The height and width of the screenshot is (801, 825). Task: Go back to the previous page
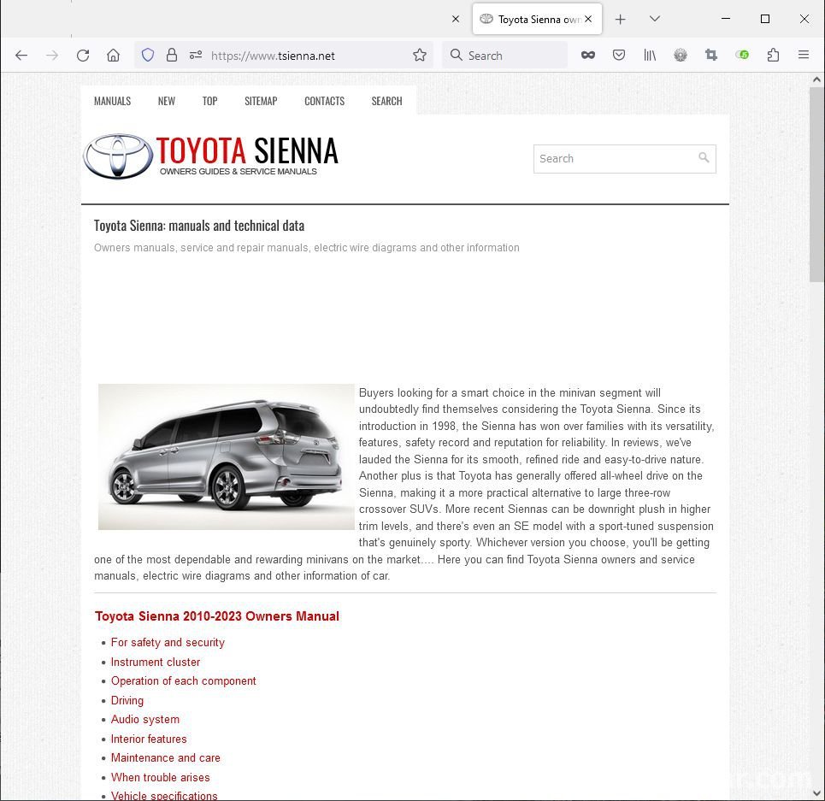pyautogui.click(x=21, y=56)
